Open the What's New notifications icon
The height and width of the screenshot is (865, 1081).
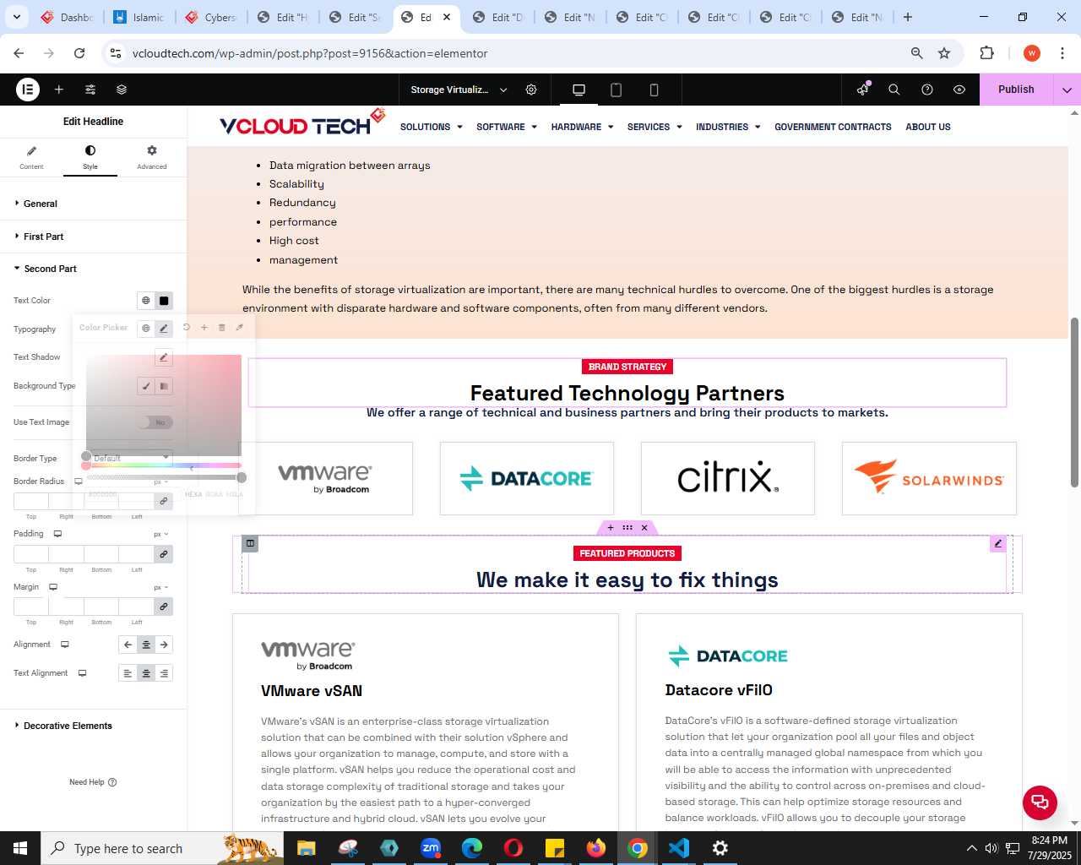click(x=862, y=90)
